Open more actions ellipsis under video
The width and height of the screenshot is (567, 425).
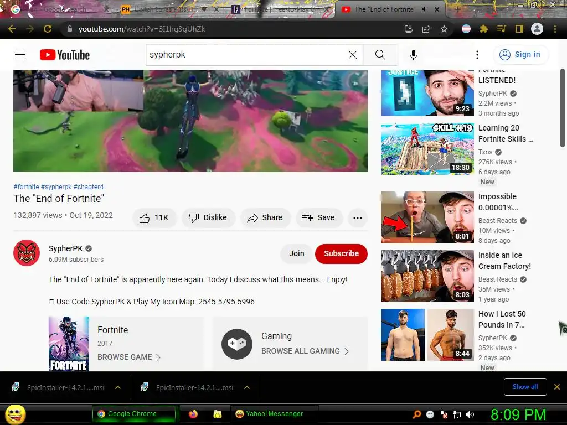(358, 217)
